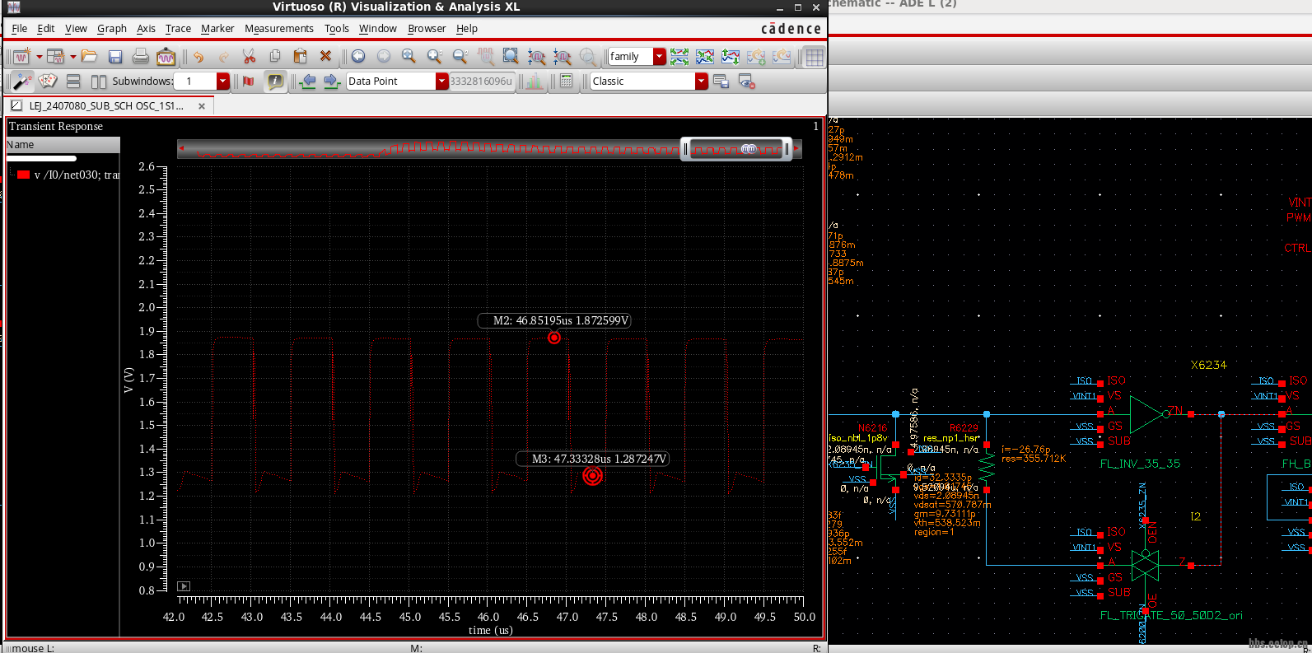1312x653 pixels.
Task: Click the zoom range slider handle above the plot
Action: 735,149
